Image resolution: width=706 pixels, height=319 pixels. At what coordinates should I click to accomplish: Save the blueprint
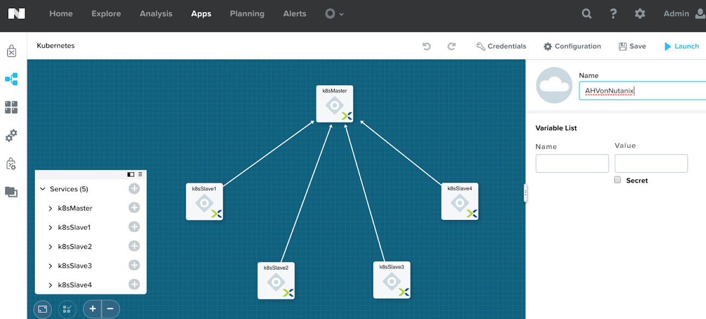632,46
